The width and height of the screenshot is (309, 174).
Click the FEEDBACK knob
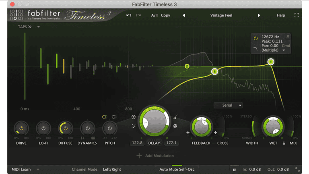(202, 126)
